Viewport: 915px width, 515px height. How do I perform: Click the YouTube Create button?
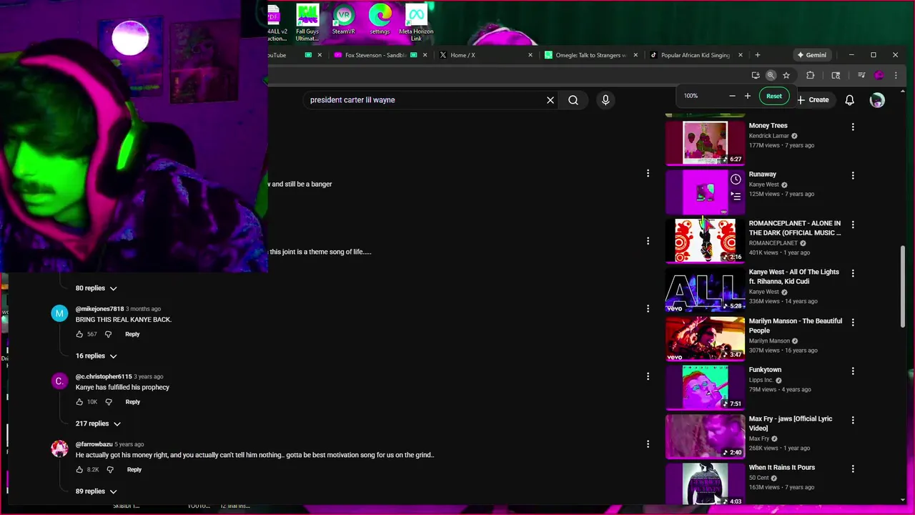tap(813, 100)
